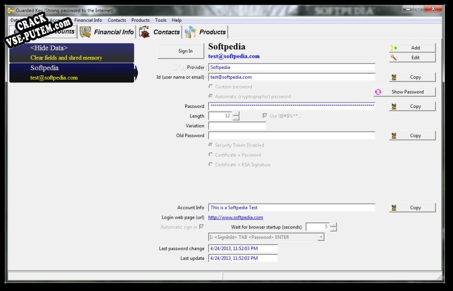Click the money icon on Financial Info tab
453x291 pixels.
point(85,32)
